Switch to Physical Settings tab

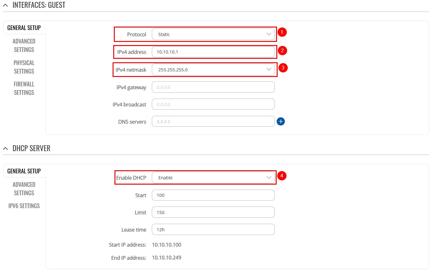24,67
